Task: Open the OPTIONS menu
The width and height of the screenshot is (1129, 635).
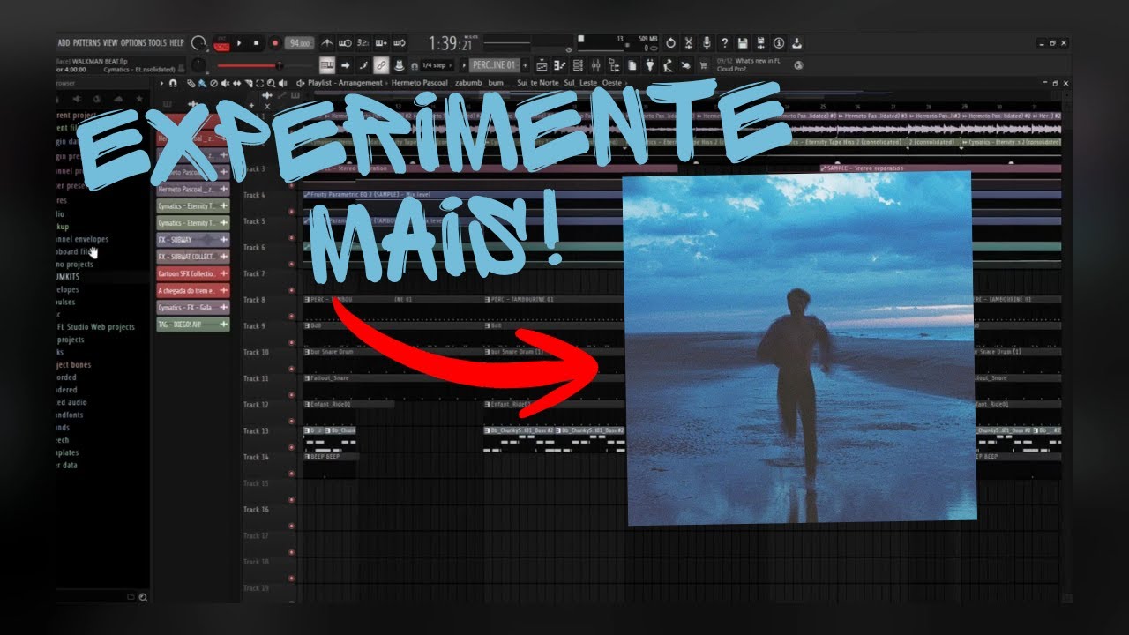Action: (133, 43)
